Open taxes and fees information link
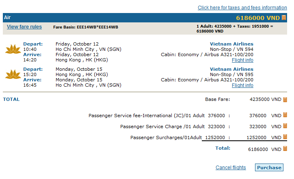This screenshot has width=294, height=179. 242,8
